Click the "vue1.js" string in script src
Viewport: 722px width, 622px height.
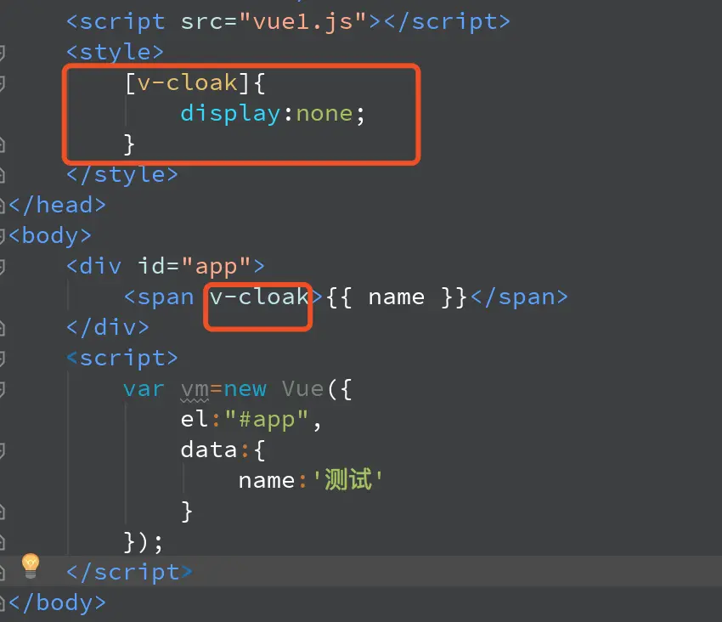tap(302, 21)
